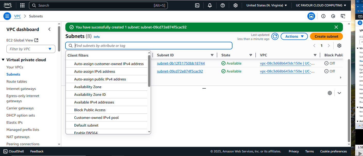Launch CloudShell from the top bar icon

[197, 5]
